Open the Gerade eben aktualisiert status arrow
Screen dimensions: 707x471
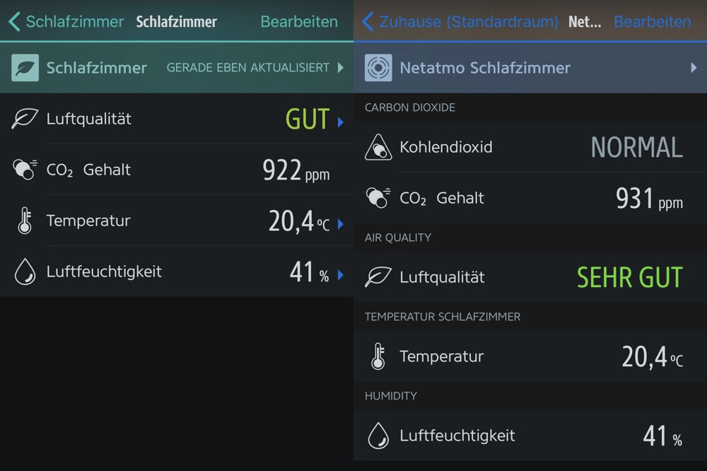[x=340, y=68]
